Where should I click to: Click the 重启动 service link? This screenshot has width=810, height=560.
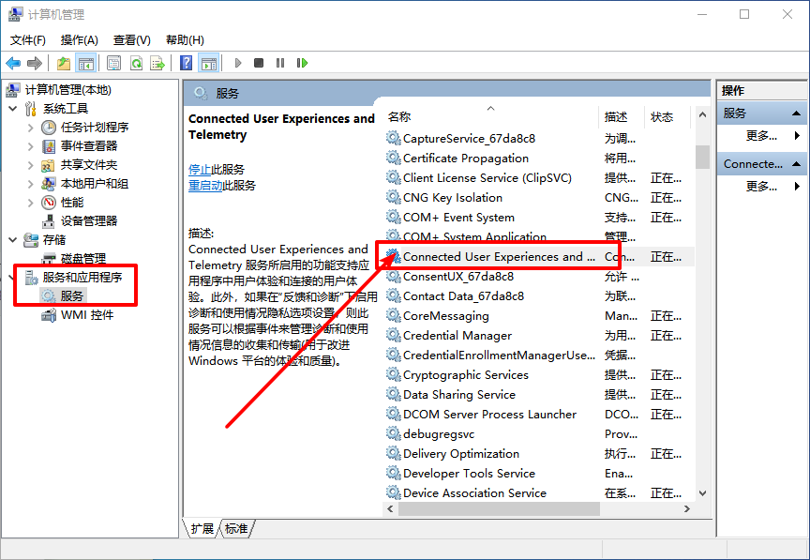click(206, 185)
